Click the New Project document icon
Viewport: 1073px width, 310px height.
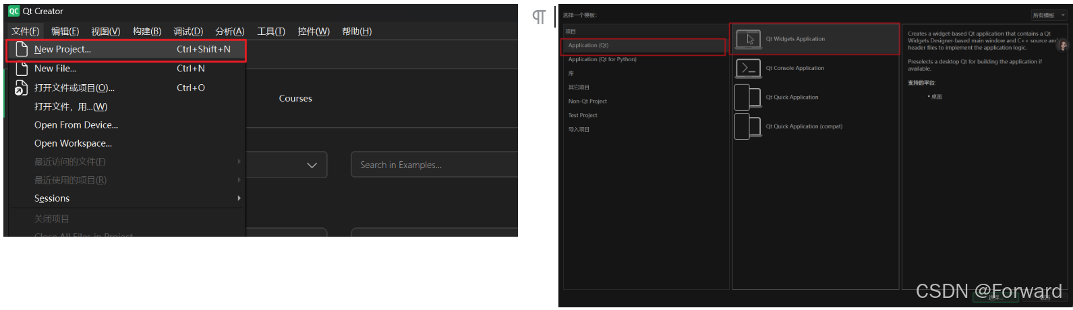(22, 49)
